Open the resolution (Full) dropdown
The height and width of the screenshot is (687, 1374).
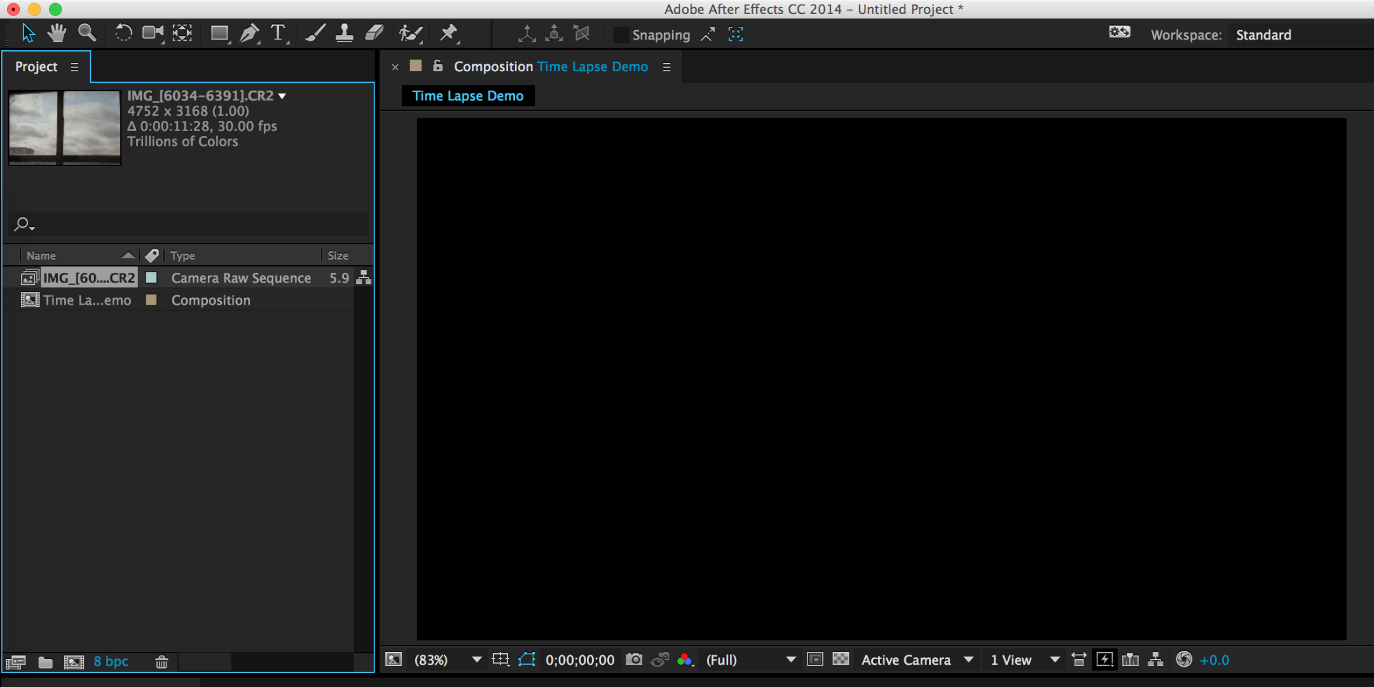(x=751, y=660)
